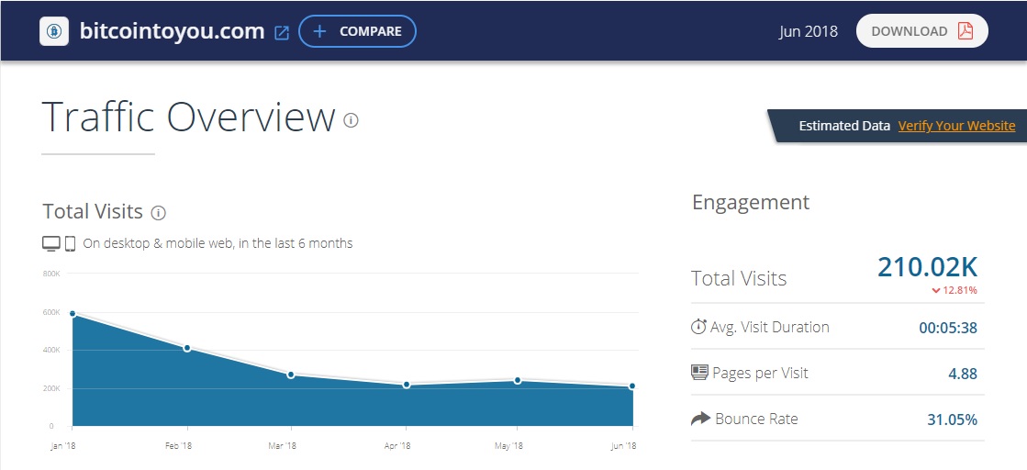Click the Jan '18 x-axis label
The width and height of the screenshot is (1027, 470).
pos(63,446)
